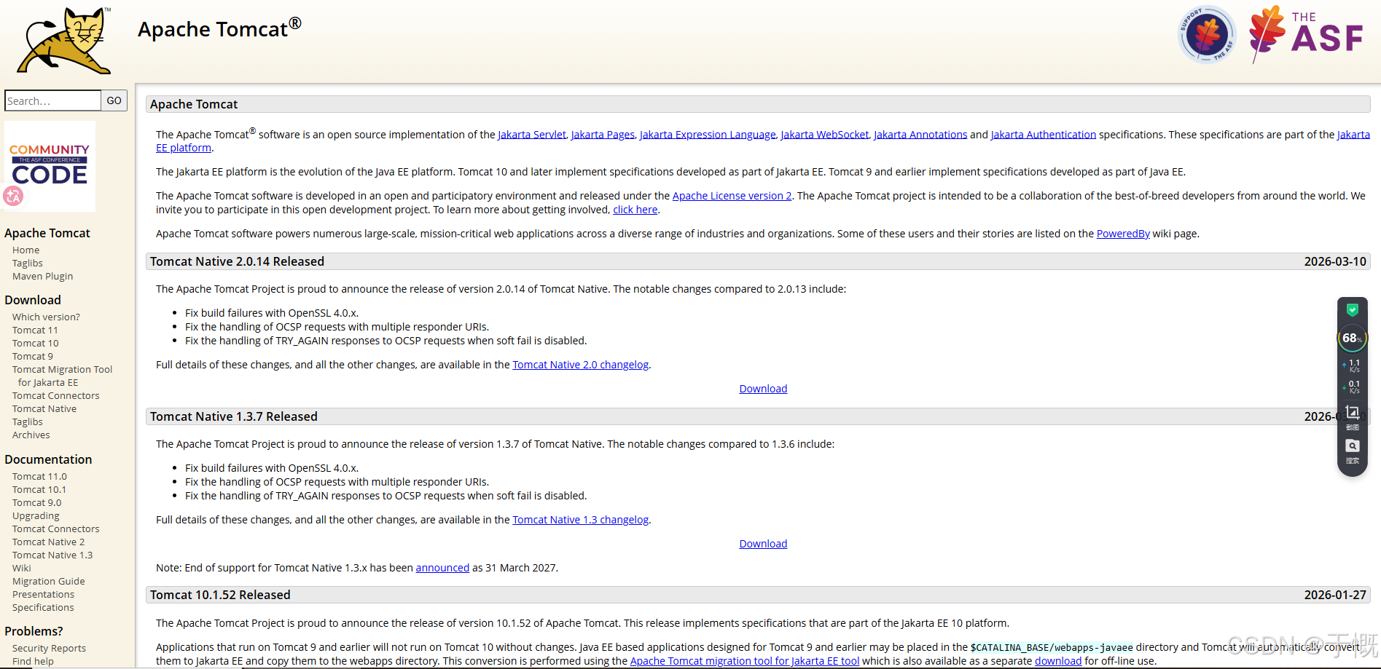Screen dimensions: 1381x669
Task: Open Tomcat 9.0 documentation
Action: [37, 502]
